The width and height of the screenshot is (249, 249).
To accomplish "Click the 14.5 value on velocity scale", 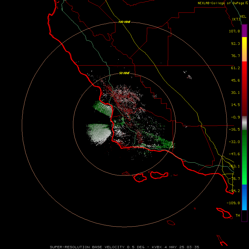I will tap(235, 105).
